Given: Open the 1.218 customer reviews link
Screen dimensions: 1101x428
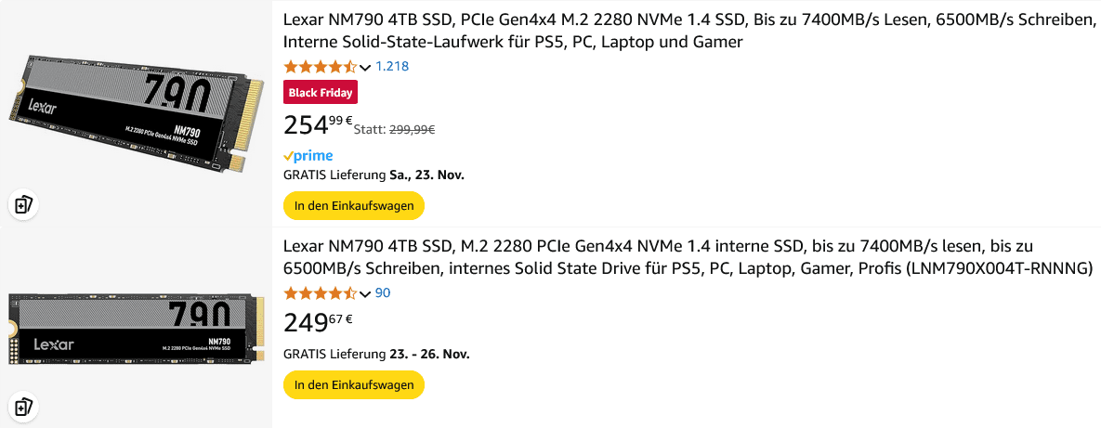Looking at the screenshot, I should [392, 67].
